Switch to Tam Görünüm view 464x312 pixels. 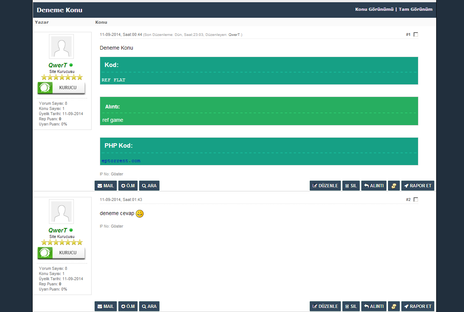pos(415,9)
